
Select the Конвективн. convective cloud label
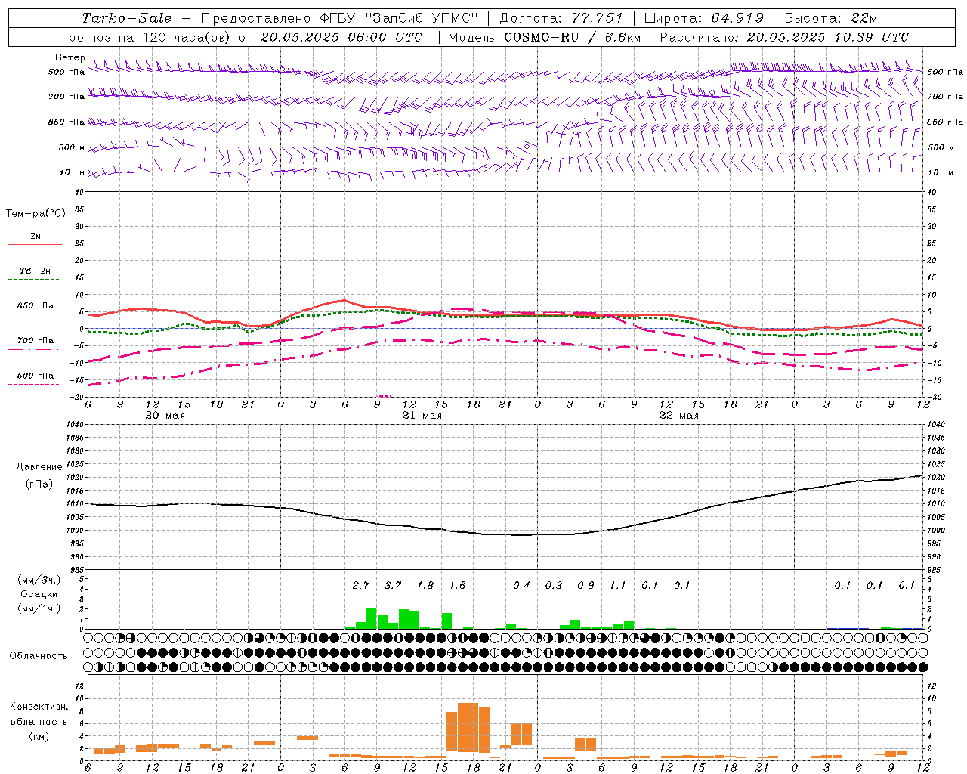point(39,707)
